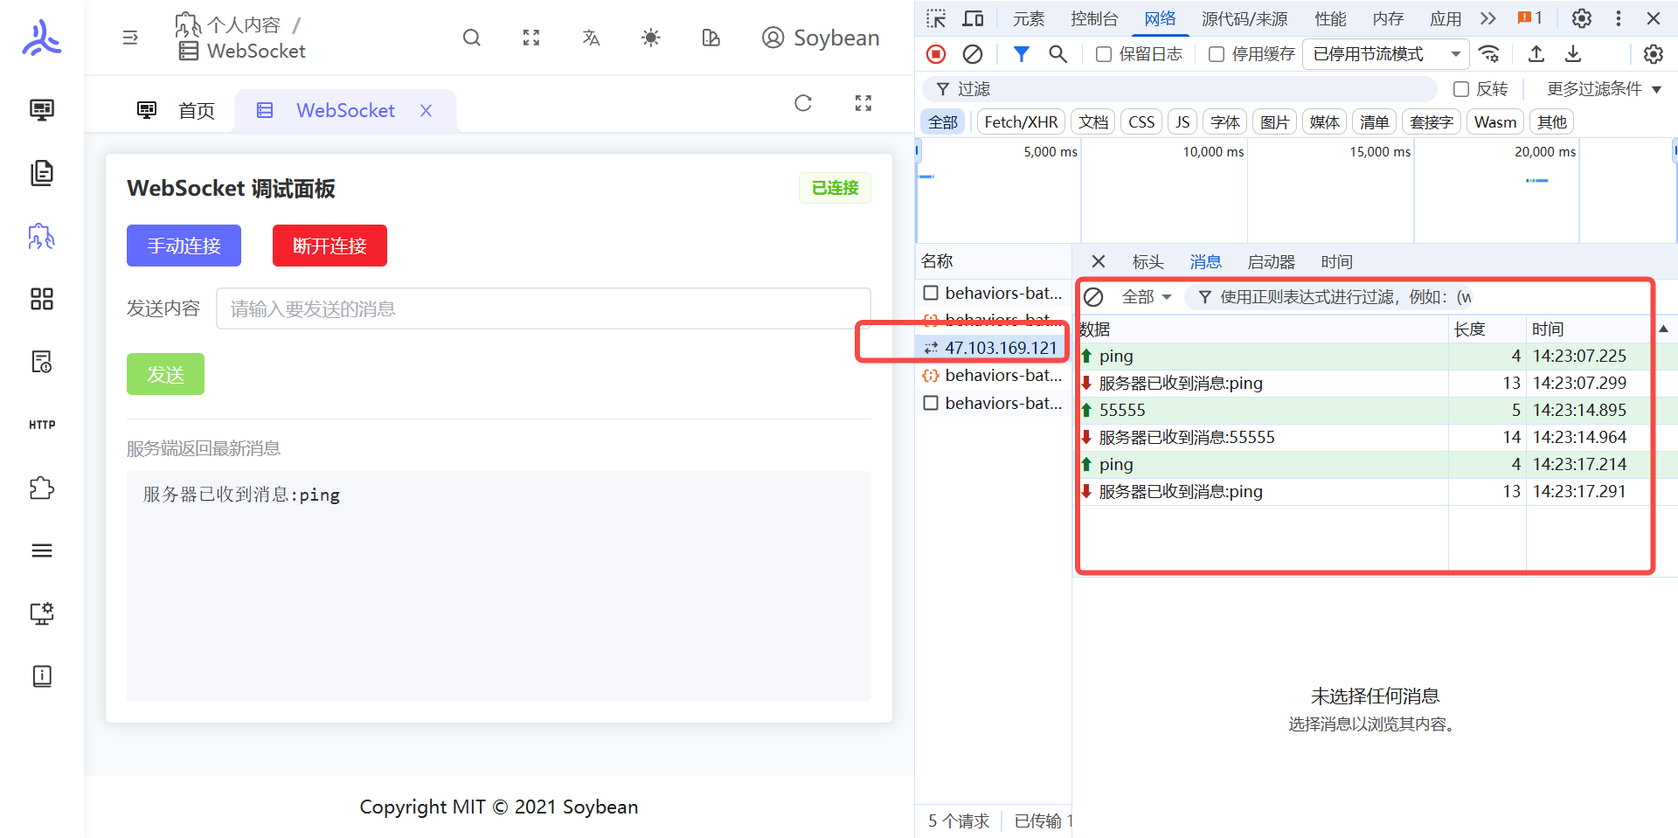Image resolution: width=1678 pixels, height=838 pixels.
Task: Clear the network log
Action: [x=972, y=54]
